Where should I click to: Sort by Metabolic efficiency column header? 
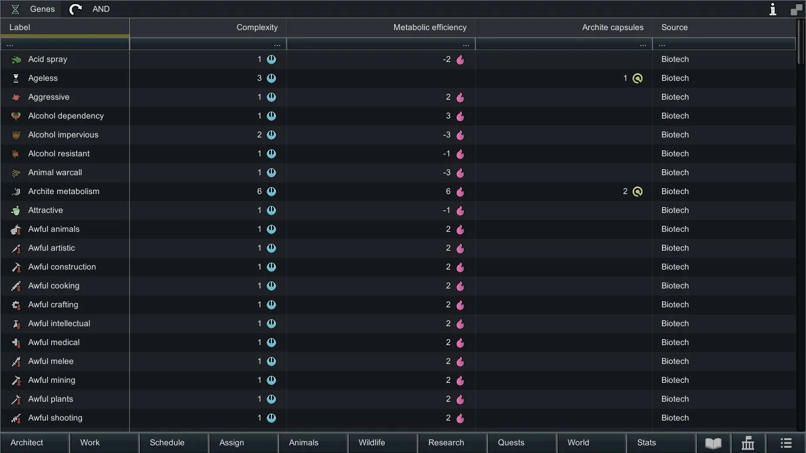tap(430, 27)
